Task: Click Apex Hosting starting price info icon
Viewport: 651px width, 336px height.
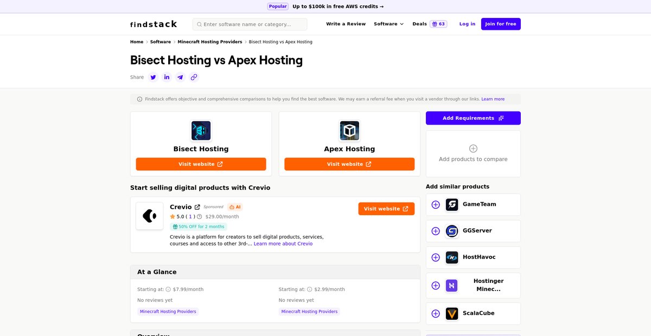Action: (309, 289)
